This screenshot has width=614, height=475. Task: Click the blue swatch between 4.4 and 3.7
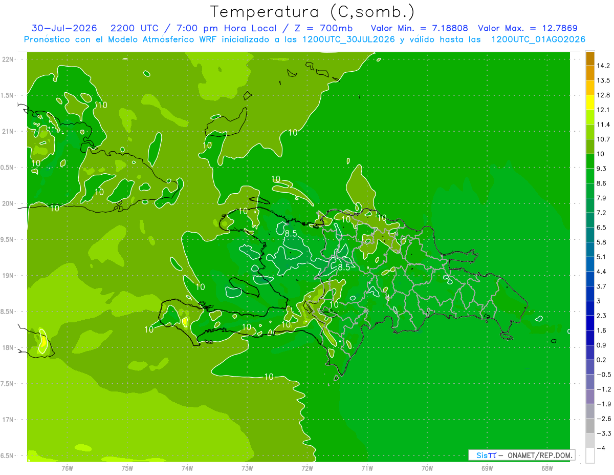590,279
